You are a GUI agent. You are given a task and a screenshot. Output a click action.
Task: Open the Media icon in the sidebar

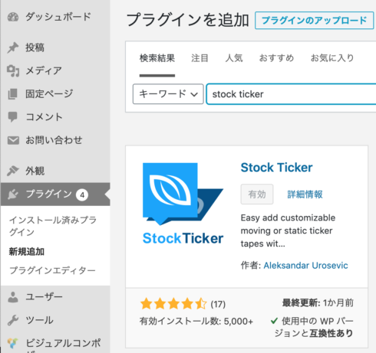pyautogui.click(x=13, y=70)
